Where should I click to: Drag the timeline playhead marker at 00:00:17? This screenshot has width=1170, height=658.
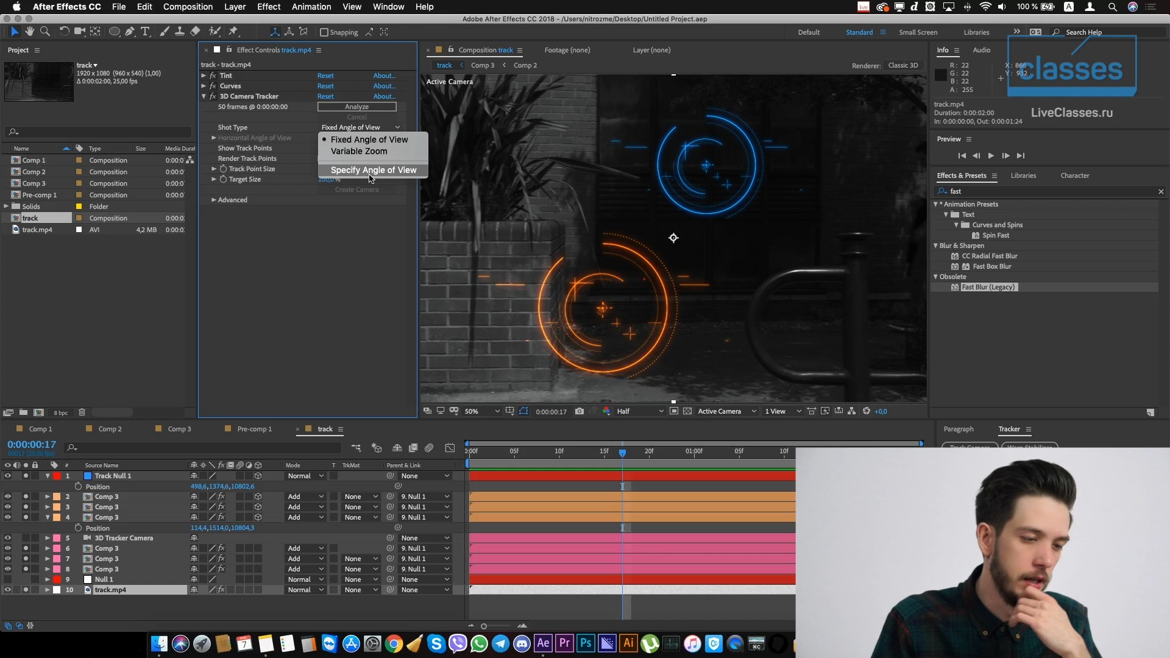point(623,451)
